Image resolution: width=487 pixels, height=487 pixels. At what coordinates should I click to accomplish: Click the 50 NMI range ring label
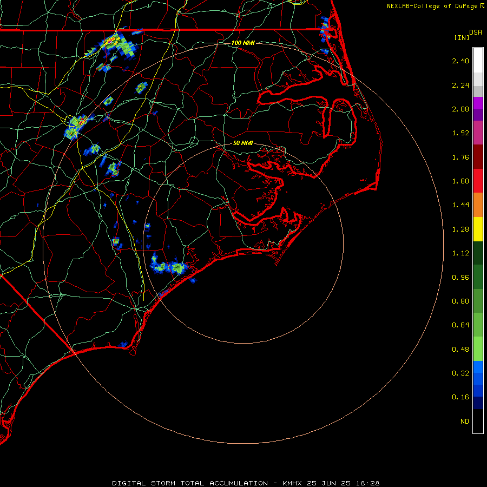click(x=243, y=143)
